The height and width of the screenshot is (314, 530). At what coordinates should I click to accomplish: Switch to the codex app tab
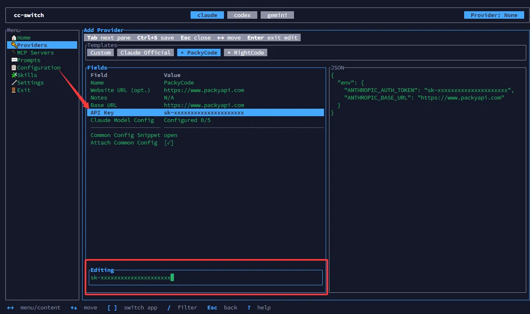pyautogui.click(x=242, y=15)
